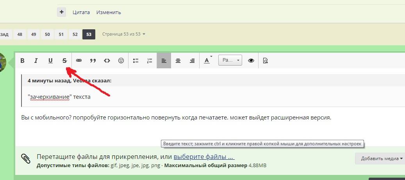This screenshot has height=180, width=405.
Task: Apply italic formatting to text
Action: coord(36,61)
